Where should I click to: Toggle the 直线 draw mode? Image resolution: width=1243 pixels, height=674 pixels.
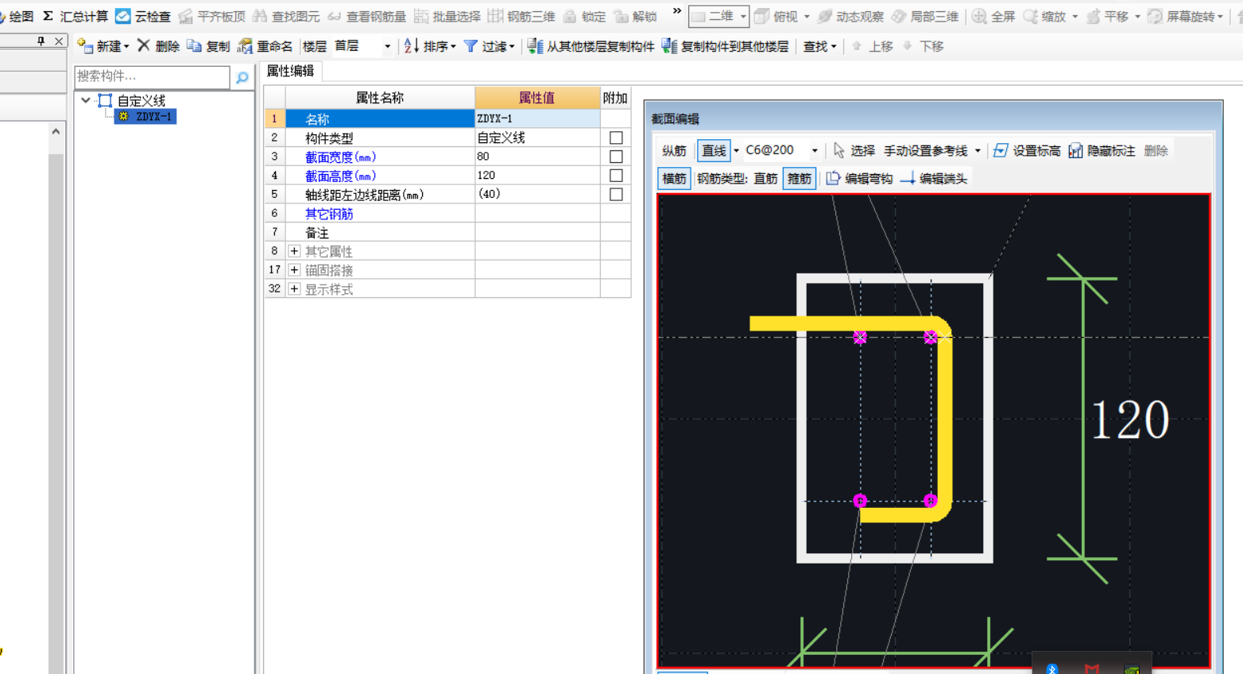coord(714,150)
